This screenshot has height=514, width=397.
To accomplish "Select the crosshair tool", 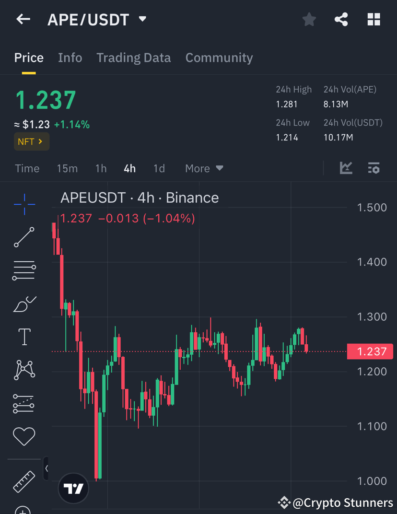I will [24, 204].
